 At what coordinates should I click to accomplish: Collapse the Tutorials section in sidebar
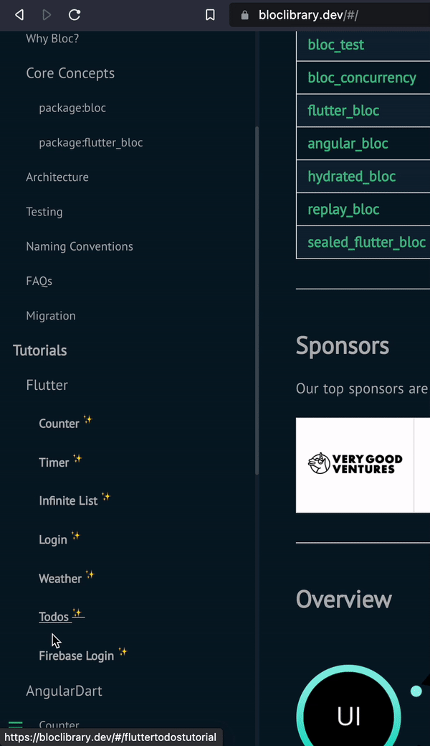[39, 350]
